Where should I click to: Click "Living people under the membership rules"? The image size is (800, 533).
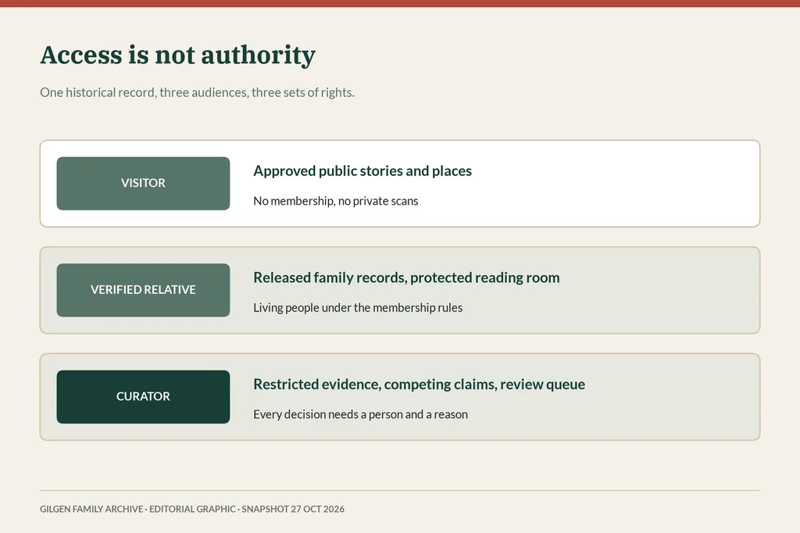coord(358,308)
